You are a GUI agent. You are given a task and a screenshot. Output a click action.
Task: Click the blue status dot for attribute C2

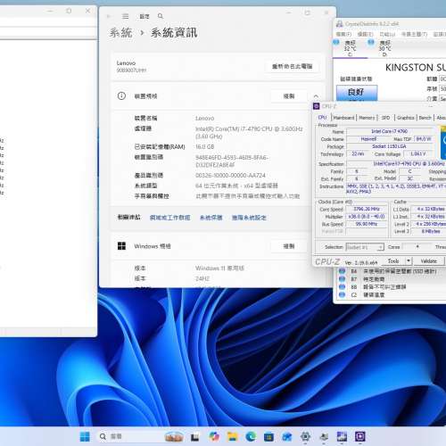tap(342, 294)
